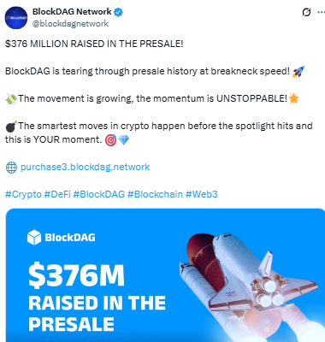Click the bomb emoji before The smartest
Image resolution: width=325 pixels, height=342 pixels.
pyautogui.click(x=11, y=126)
